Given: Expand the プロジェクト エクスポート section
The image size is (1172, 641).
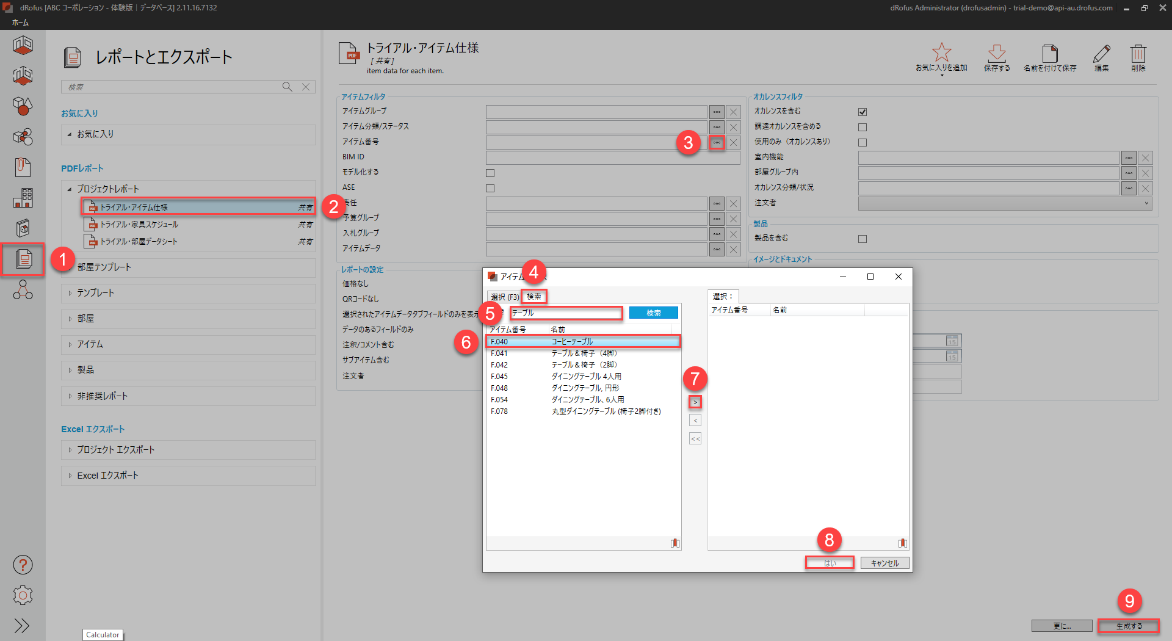Looking at the screenshot, I should [115, 450].
